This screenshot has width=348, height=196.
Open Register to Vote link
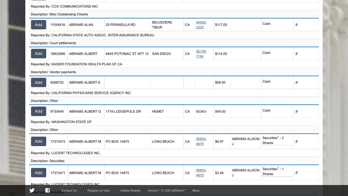(x=99, y=191)
